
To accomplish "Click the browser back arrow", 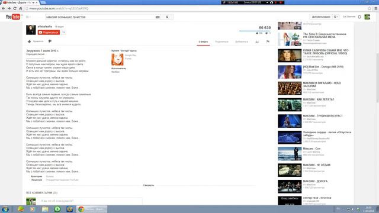I will (4, 8).
